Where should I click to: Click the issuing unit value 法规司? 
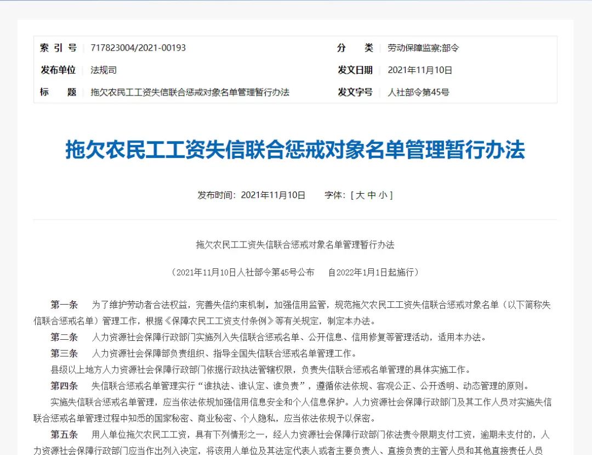(x=104, y=70)
